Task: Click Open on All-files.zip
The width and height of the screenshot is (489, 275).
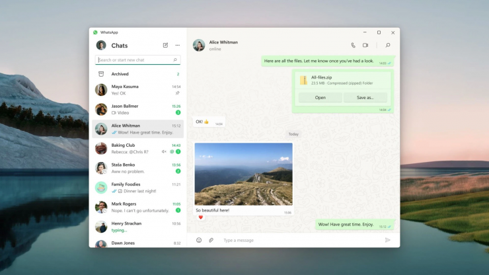Action: (320, 97)
